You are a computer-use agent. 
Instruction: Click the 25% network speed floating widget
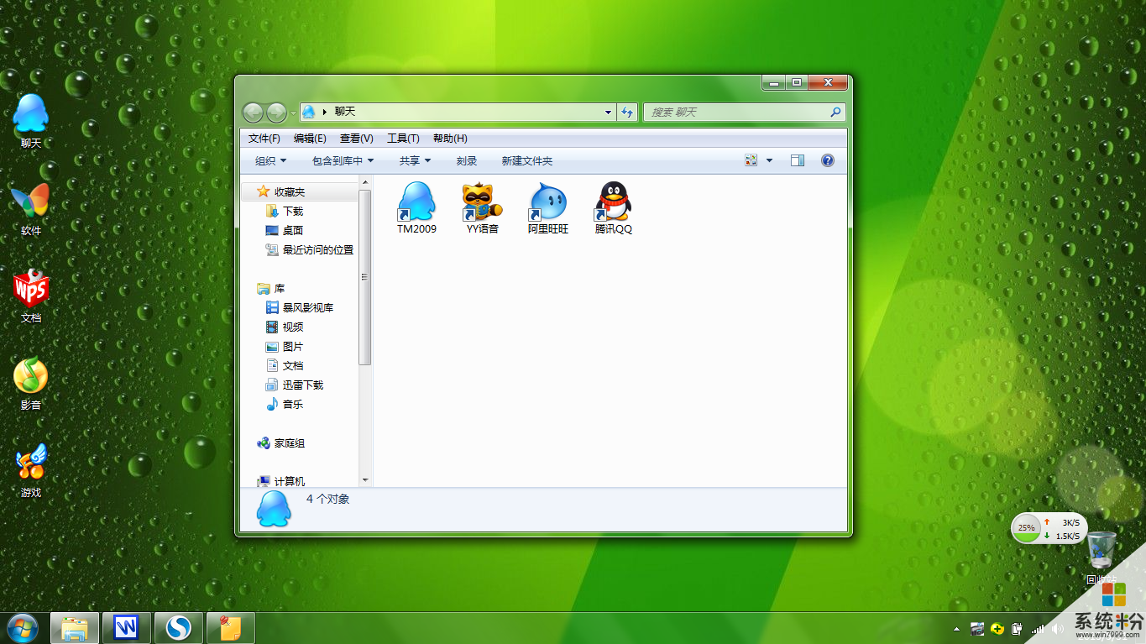click(x=1049, y=529)
